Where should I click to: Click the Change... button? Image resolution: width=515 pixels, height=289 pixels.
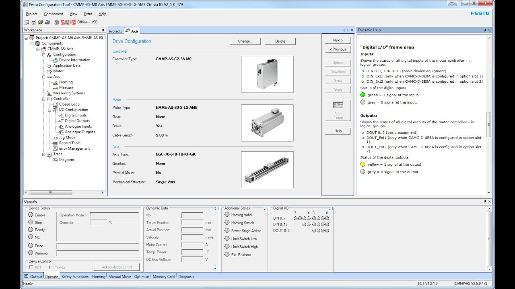tap(245, 41)
